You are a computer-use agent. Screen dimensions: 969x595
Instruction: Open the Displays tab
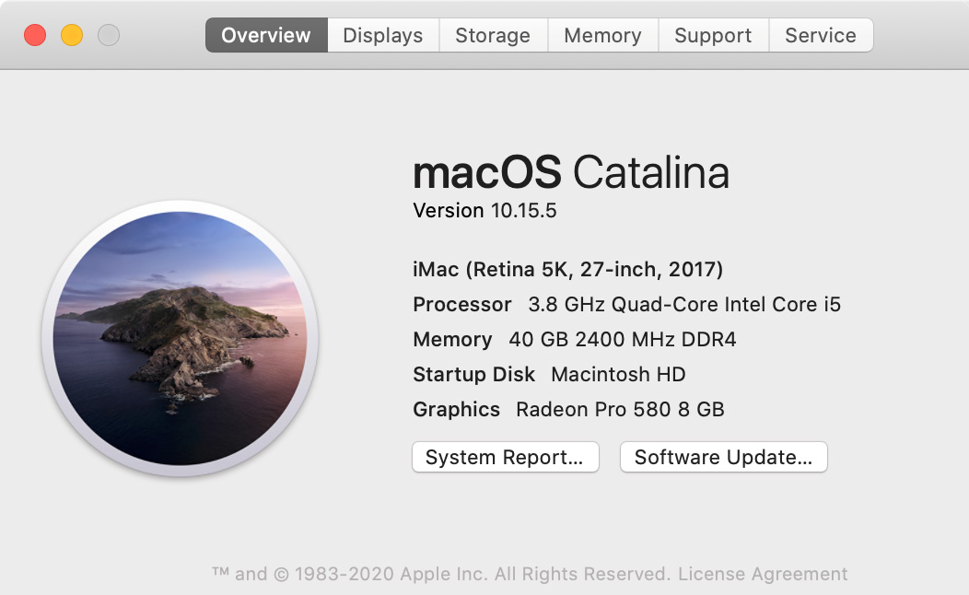pos(383,35)
